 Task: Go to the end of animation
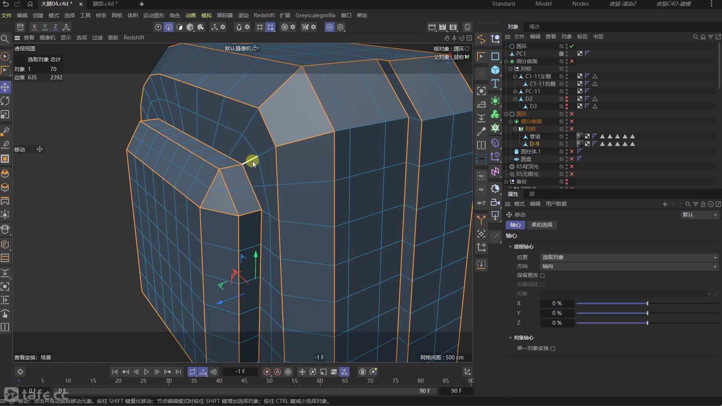178,372
